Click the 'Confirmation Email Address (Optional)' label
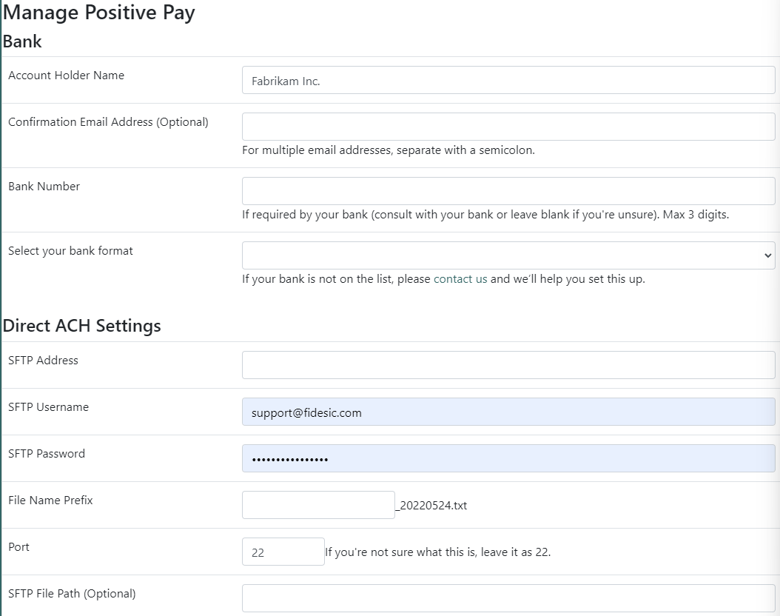This screenshot has width=780, height=616. pyautogui.click(x=109, y=122)
